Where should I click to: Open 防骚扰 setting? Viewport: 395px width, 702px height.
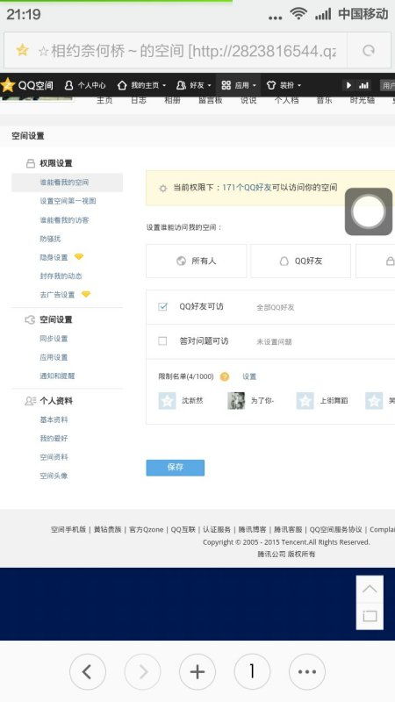pos(50,239)
